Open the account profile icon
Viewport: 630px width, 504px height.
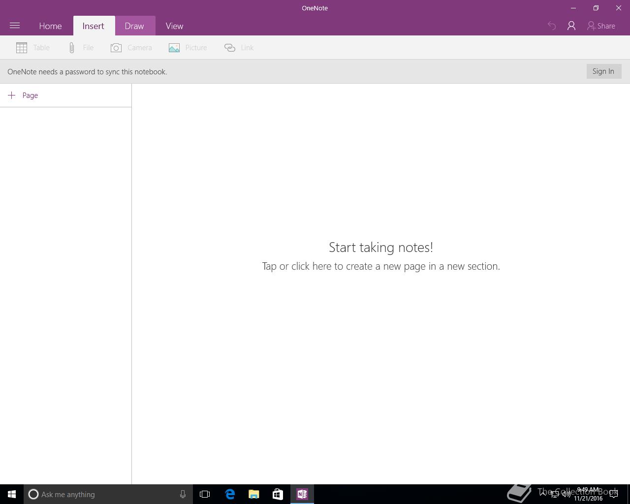pyautogui.click(x=571, y=26)
